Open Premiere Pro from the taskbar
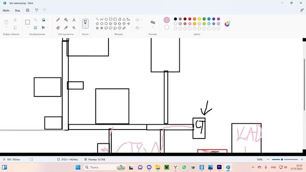Image resolution: width=306 pixels, height=172 pixels. tap(219, 167)
